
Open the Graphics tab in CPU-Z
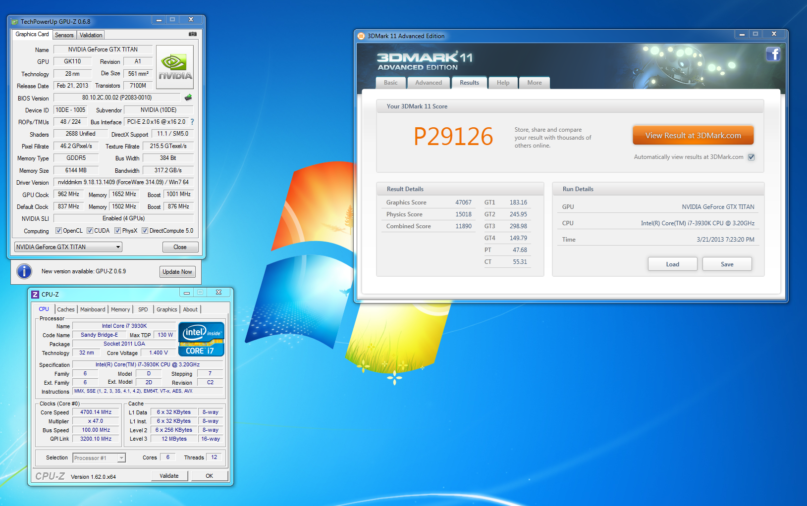[167, 309]
